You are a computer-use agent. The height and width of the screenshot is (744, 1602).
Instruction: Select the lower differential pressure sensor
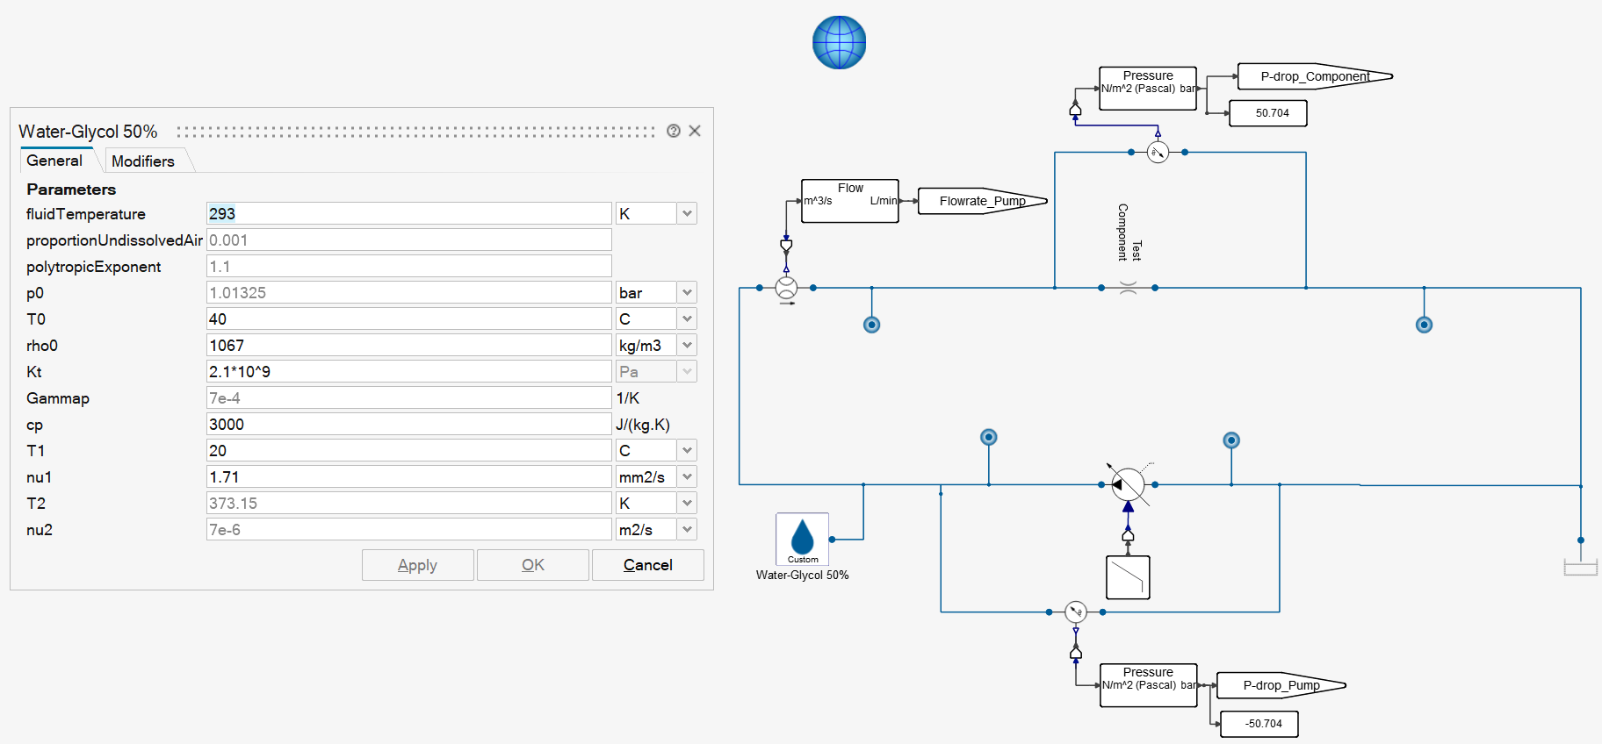(1076, 612)
